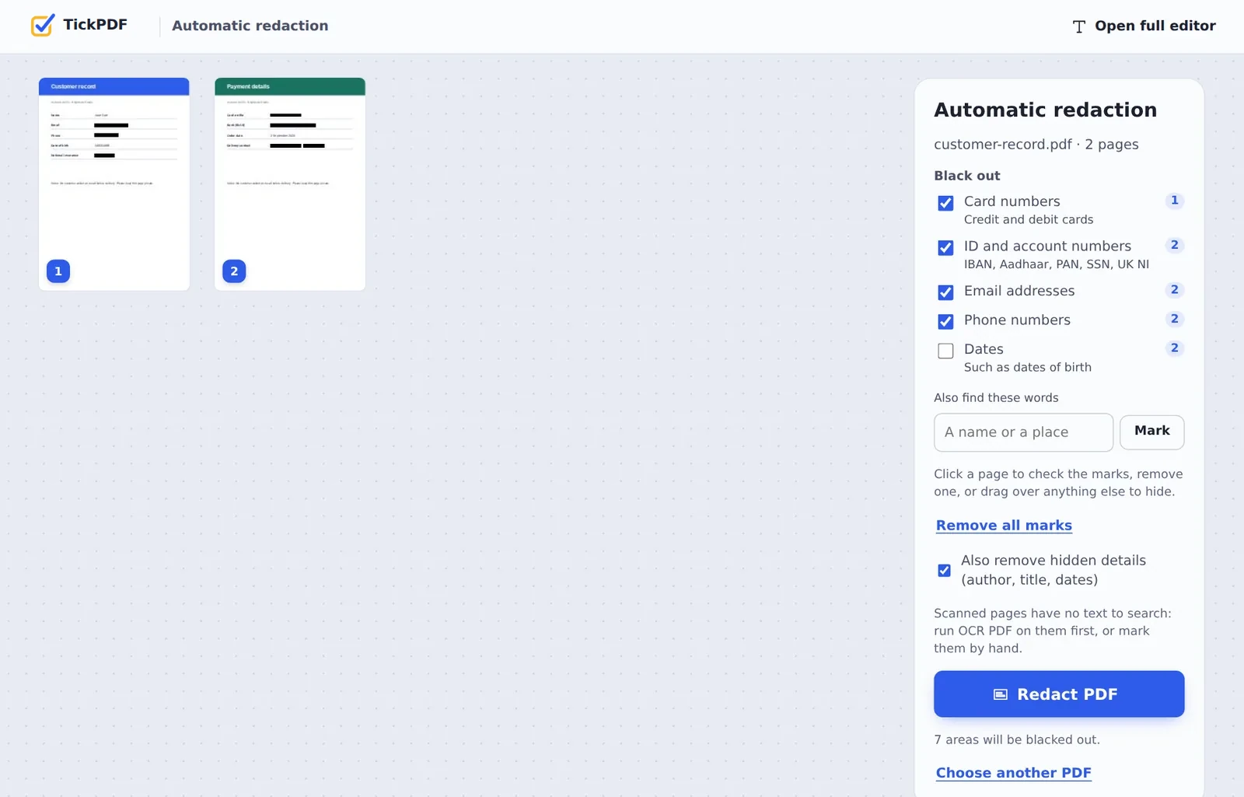Click 'IBAN, Aadhaar, PAN, SSN, UK NI' text
The height and width of the screenshot is (797, 1244).
tap(1056, 264)
